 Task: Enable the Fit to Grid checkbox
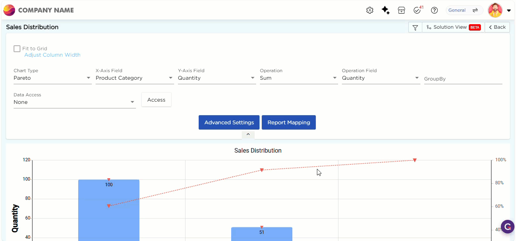17,49
